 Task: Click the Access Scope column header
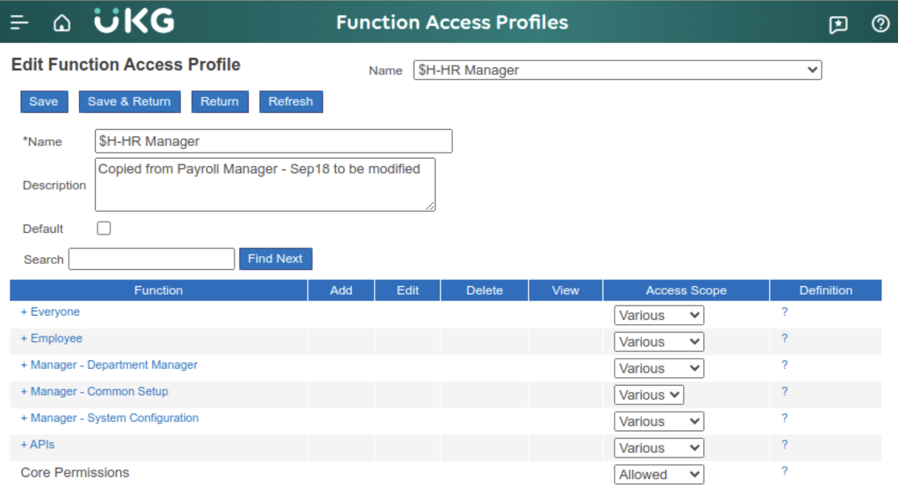coord(686,291)
